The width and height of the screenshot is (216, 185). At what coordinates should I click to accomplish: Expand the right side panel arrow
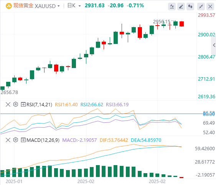(214, 45)
